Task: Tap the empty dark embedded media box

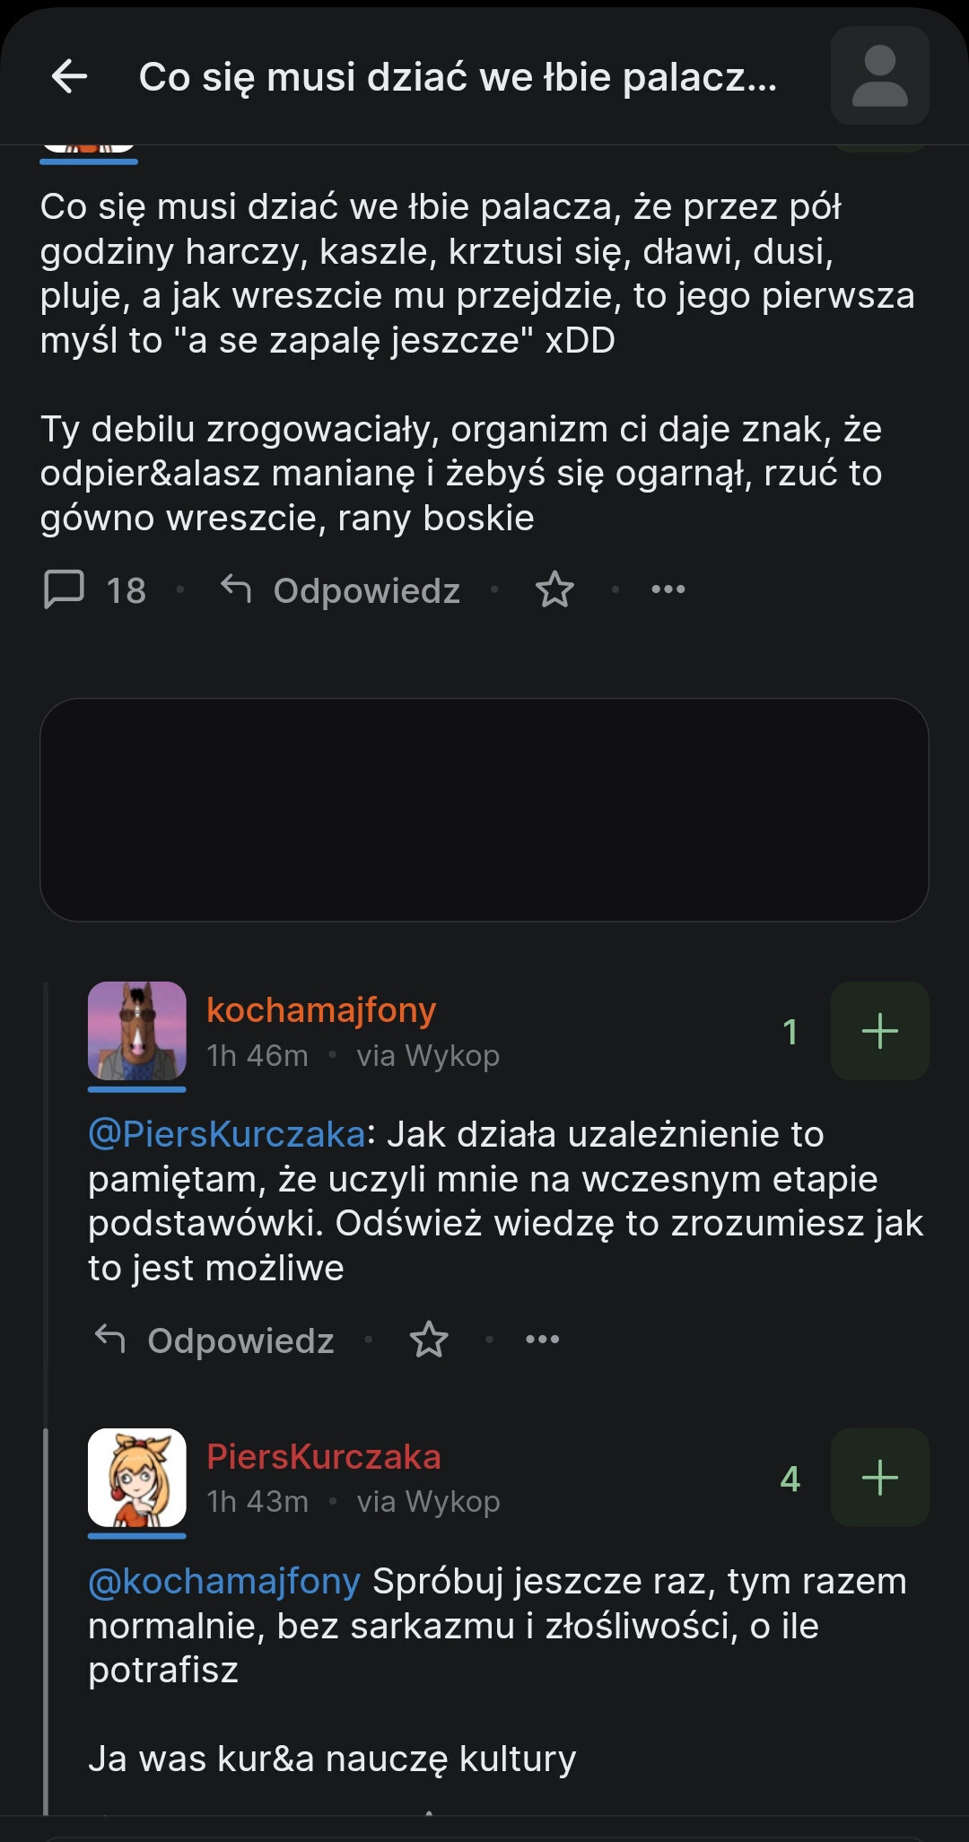Action: pos(484,809)
